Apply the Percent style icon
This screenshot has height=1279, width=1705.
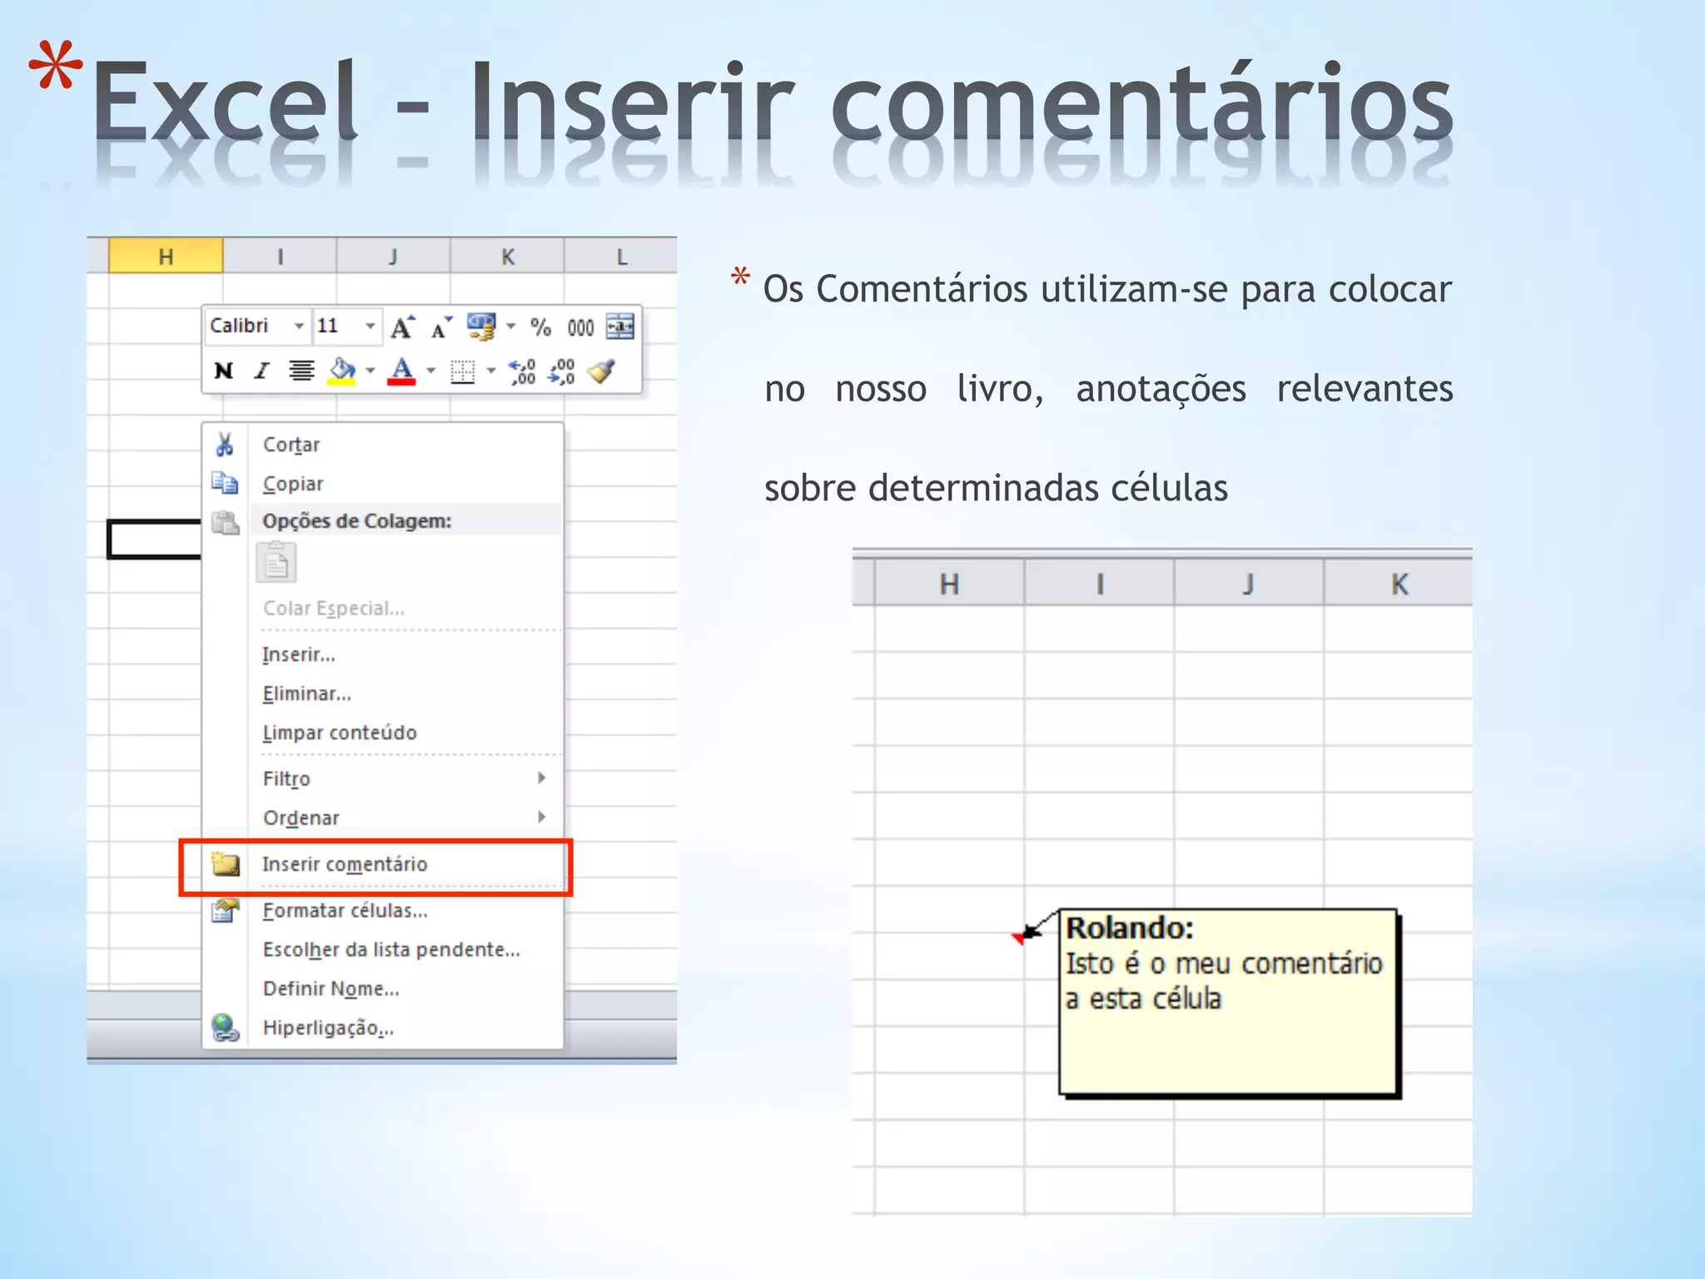pos(540,327)
